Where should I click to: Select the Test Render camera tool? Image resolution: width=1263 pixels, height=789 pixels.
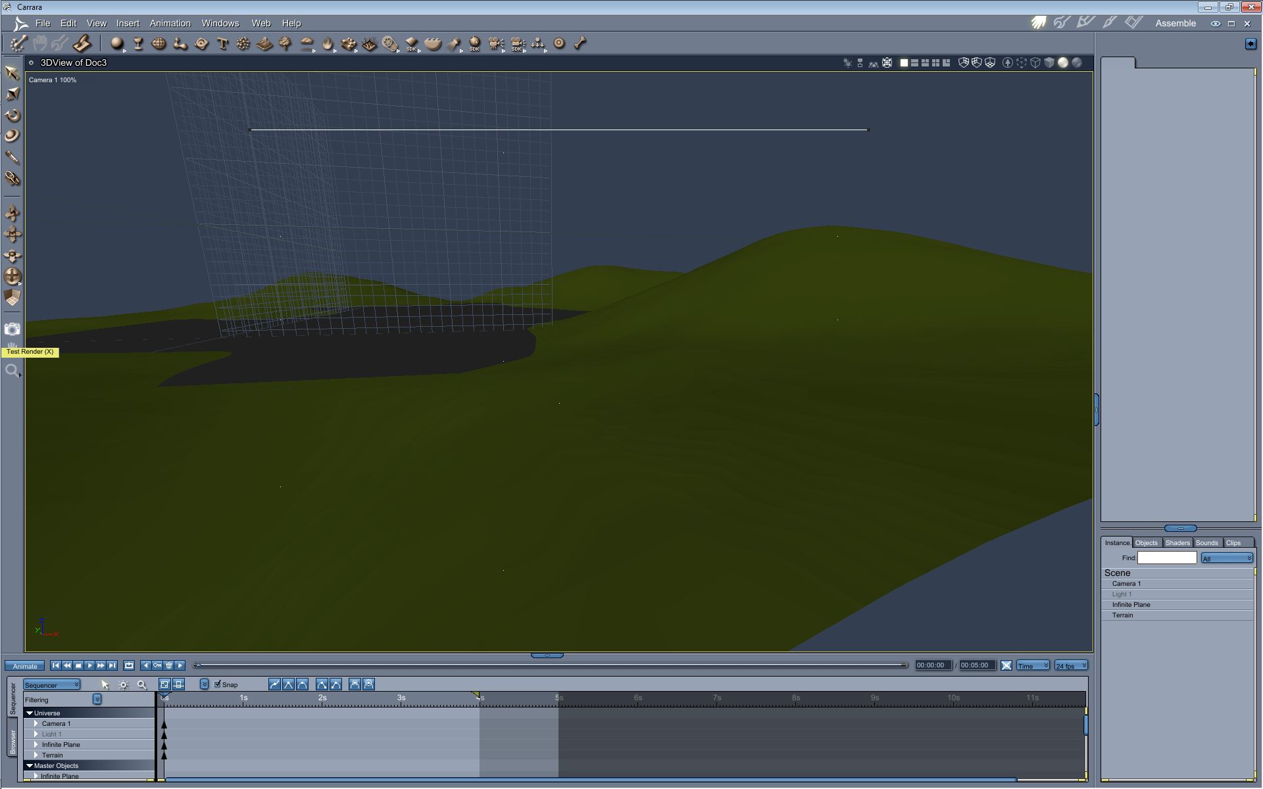12,329
